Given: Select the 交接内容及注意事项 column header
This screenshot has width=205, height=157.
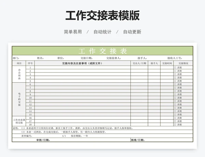Looking at the screenshot, I should (82, 63).
